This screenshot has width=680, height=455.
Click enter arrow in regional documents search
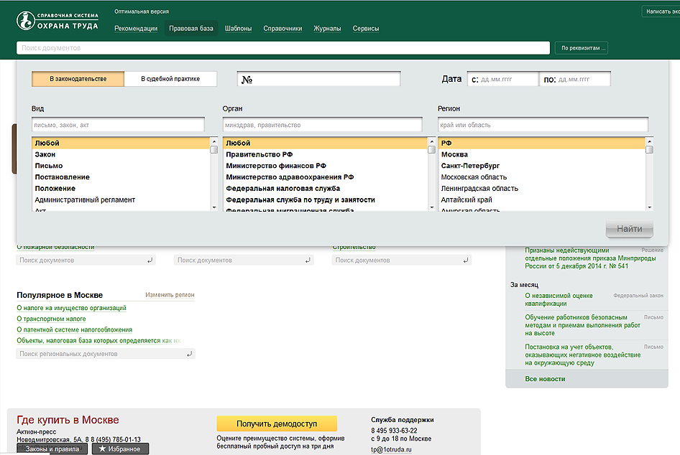[189, 354]
